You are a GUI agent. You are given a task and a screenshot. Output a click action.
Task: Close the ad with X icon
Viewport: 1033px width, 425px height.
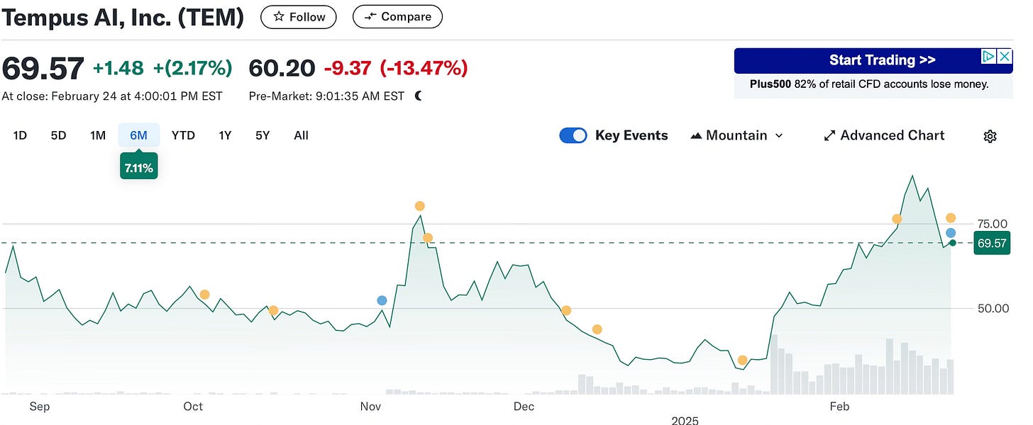[1005, 57]
